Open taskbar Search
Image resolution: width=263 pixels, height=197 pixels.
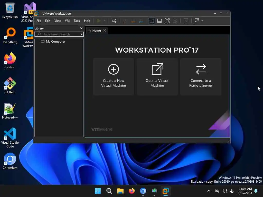click(x=109, y=191)
